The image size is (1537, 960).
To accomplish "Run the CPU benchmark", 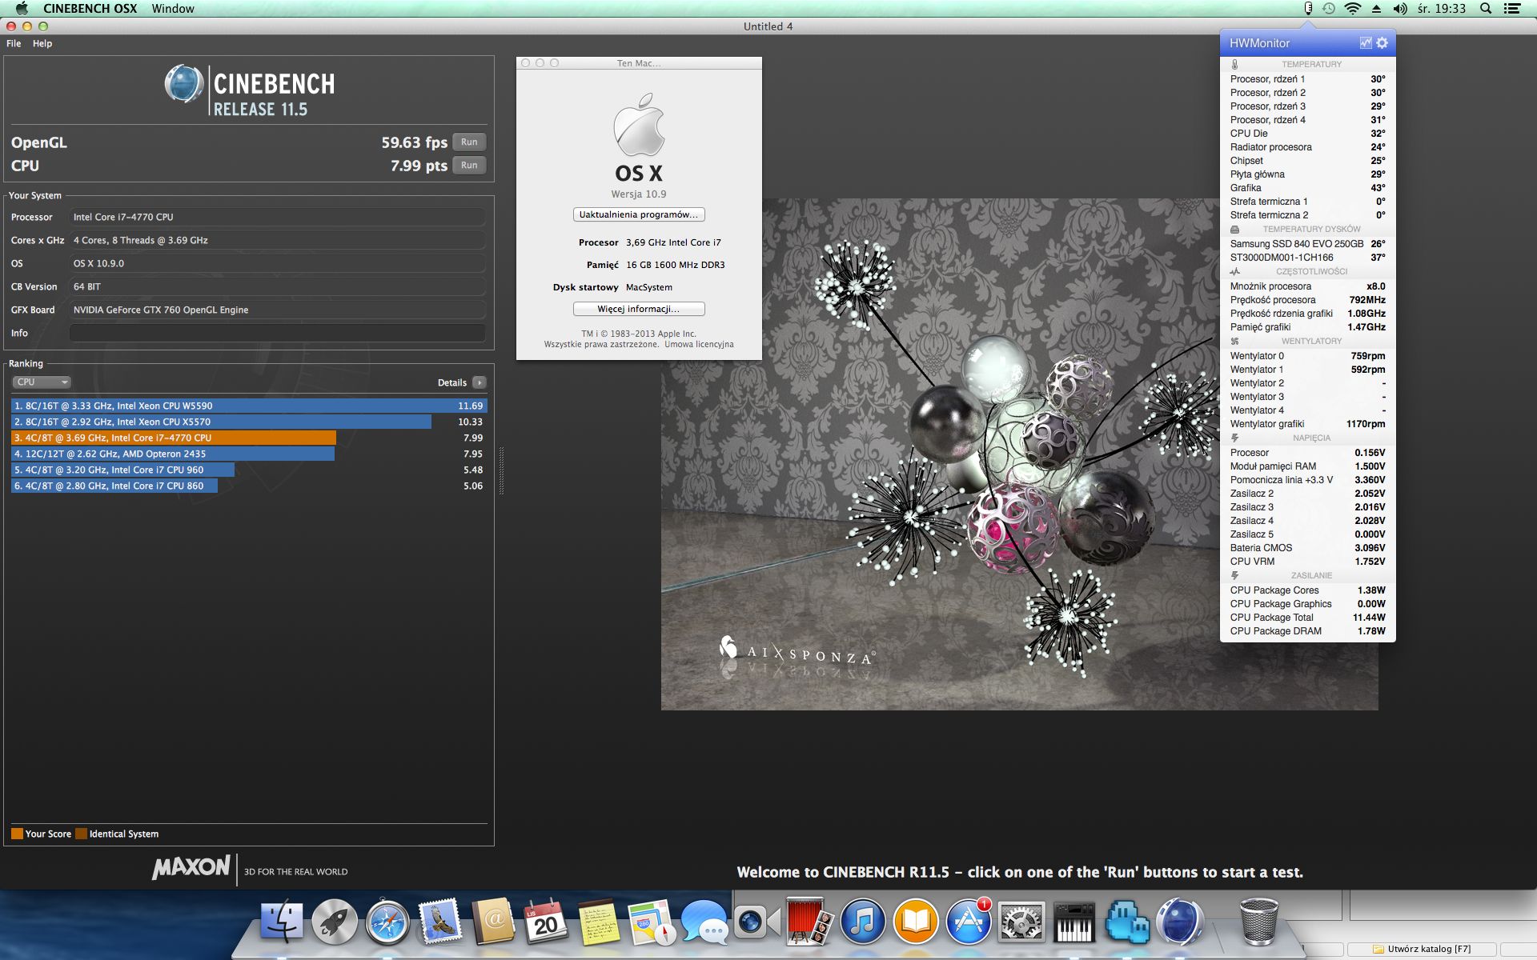I will coord(469,165).
